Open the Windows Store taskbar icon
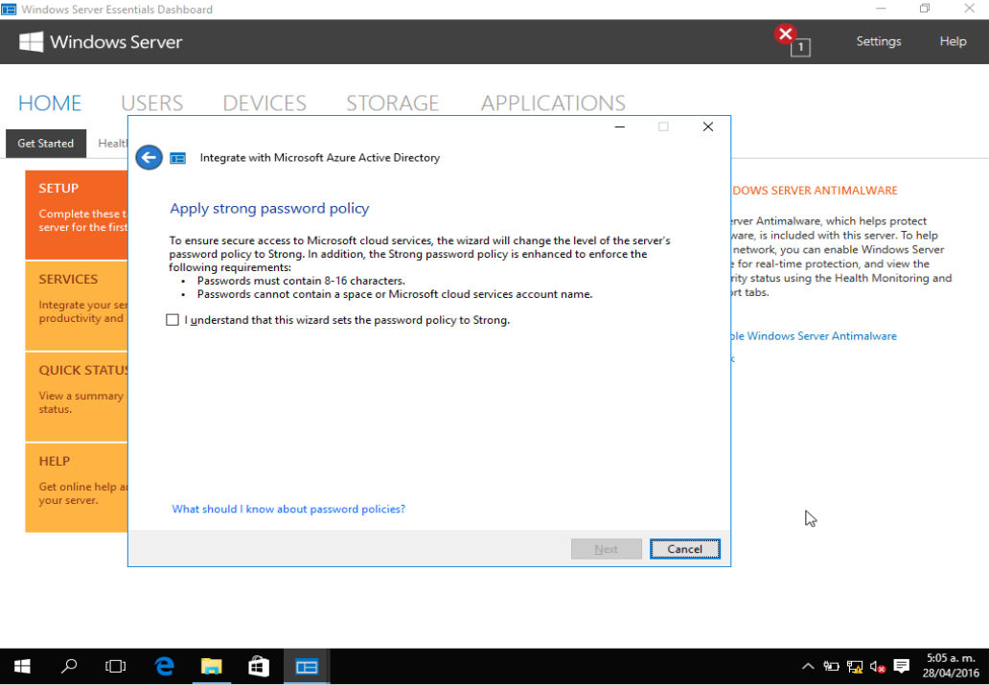The width and height of the screenshot is (989, 685). click(258, 665)
